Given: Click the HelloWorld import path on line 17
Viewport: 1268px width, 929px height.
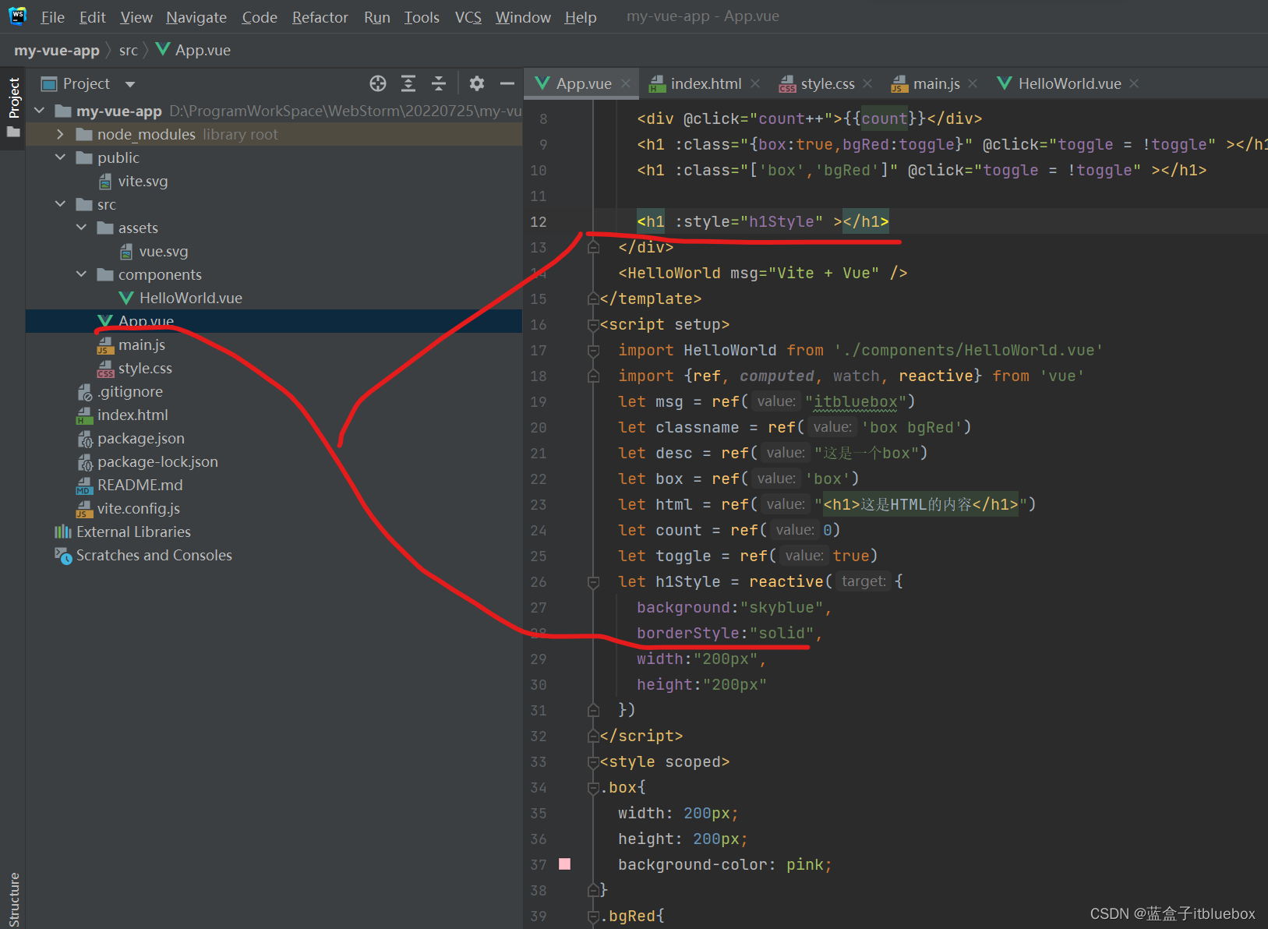Looking at the screenshot, I should pyautogui.click(x=969, y=350).
